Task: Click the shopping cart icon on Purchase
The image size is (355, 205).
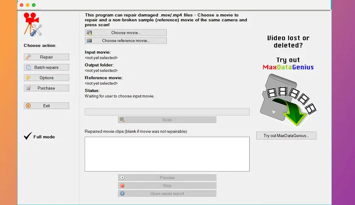Action: click(28, 88)
